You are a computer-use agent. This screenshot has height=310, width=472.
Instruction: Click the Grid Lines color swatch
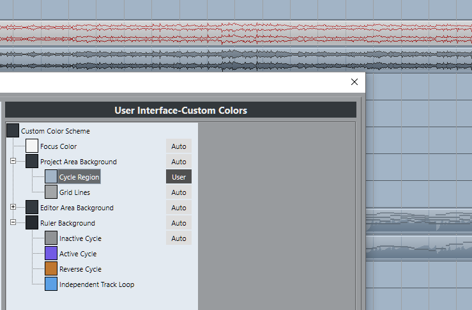pos(51,192)
